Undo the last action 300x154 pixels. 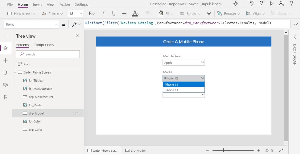[252, 4]
